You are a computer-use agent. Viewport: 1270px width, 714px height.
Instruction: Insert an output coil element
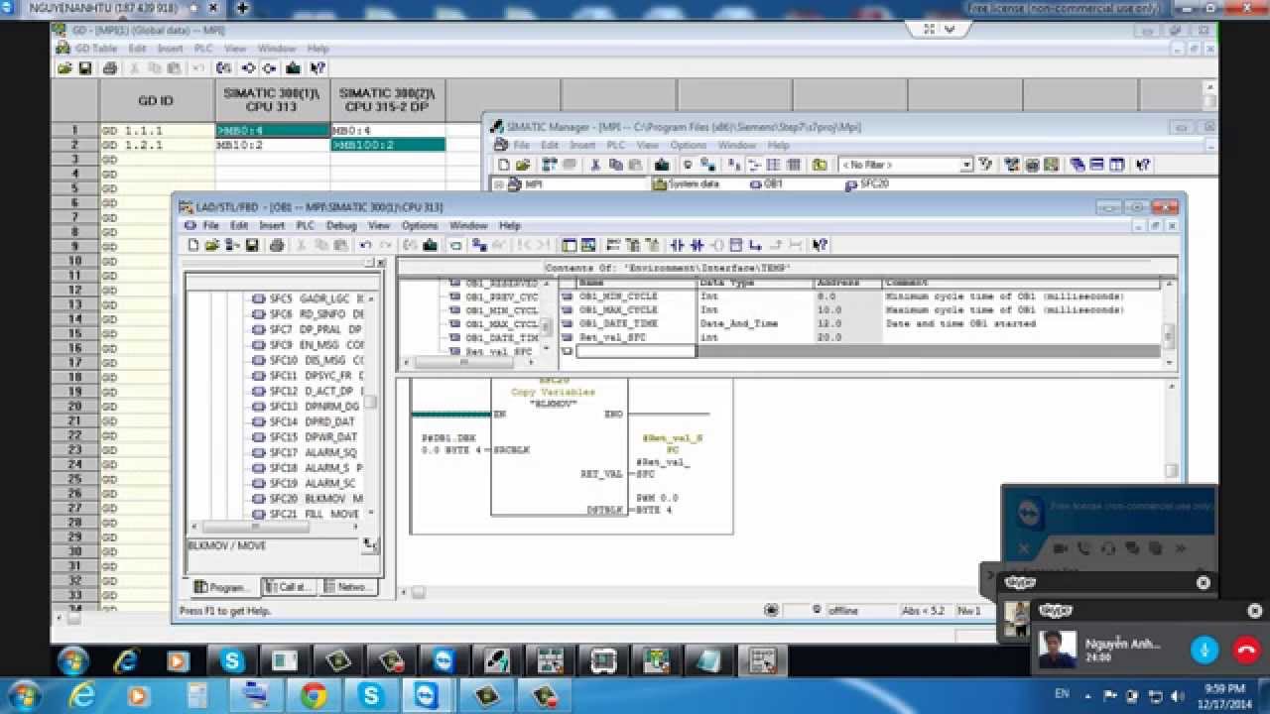point(717,245)
